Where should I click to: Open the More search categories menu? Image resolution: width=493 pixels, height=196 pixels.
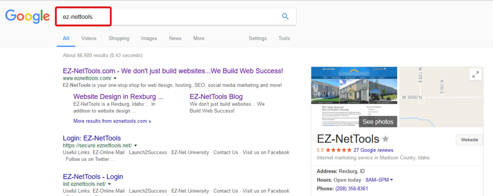click(x=199, y=39)
